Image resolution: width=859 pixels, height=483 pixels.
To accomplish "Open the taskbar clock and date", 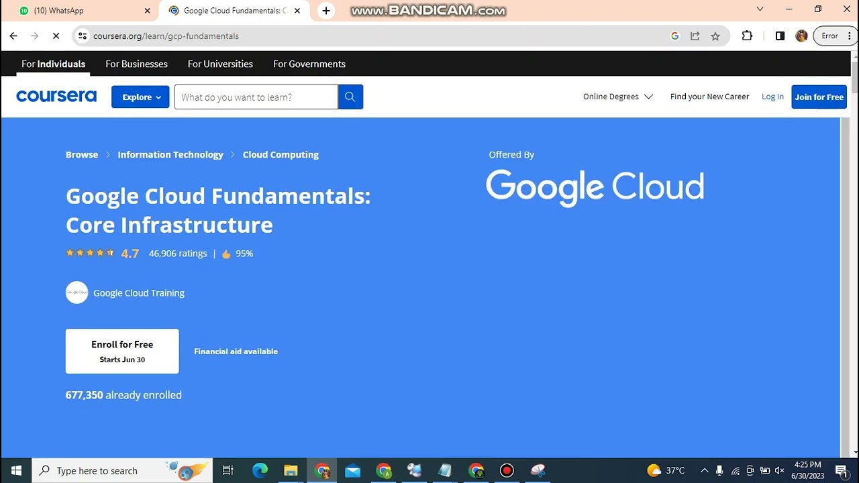I will point(807,470).
